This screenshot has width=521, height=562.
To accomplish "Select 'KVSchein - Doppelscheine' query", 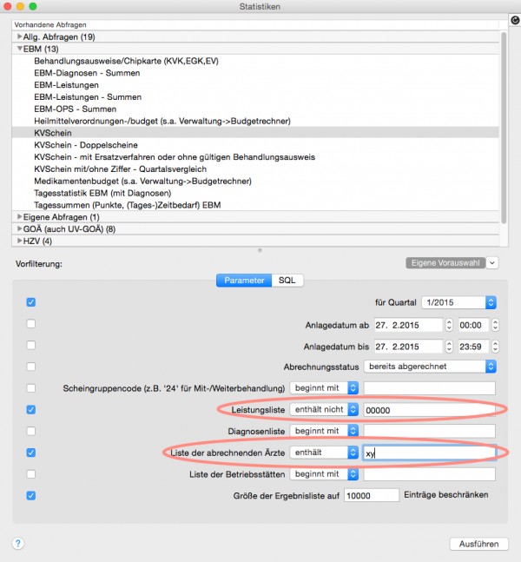I will (86, 145).
